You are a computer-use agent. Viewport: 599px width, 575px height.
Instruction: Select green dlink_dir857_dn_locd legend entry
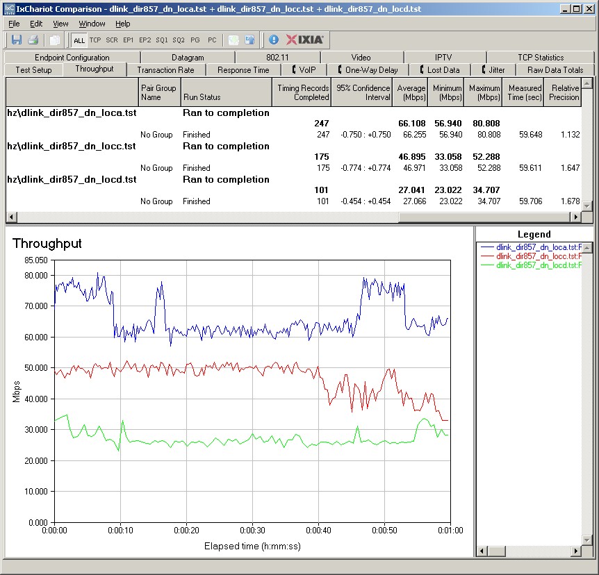[x=531, y=265]
